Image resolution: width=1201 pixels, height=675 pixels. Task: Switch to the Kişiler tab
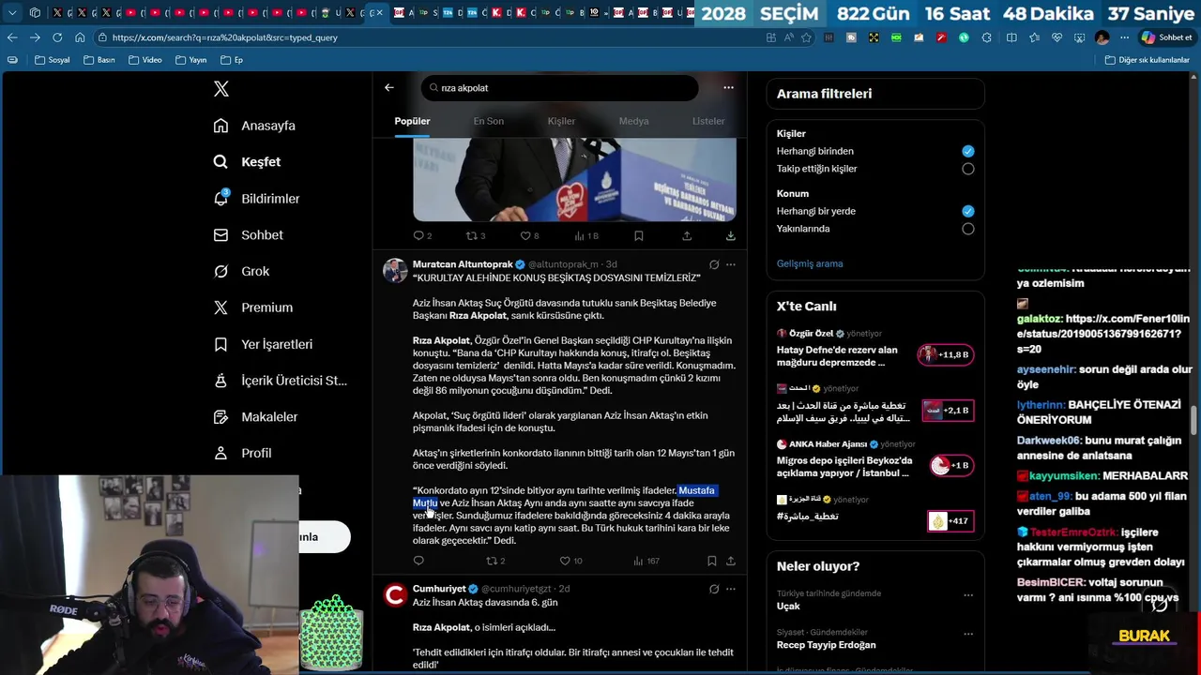561,121
